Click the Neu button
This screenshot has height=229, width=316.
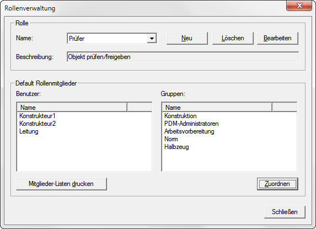click(x=187, y=38)
